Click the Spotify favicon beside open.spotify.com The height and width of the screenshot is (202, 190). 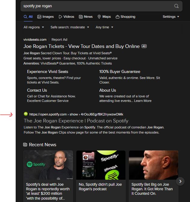(26, 114)
